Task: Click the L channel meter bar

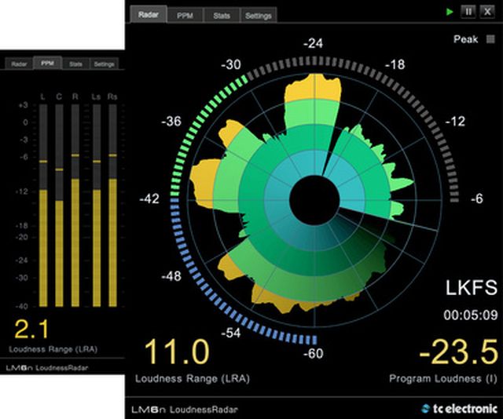Action: click(x=43, y=206)
